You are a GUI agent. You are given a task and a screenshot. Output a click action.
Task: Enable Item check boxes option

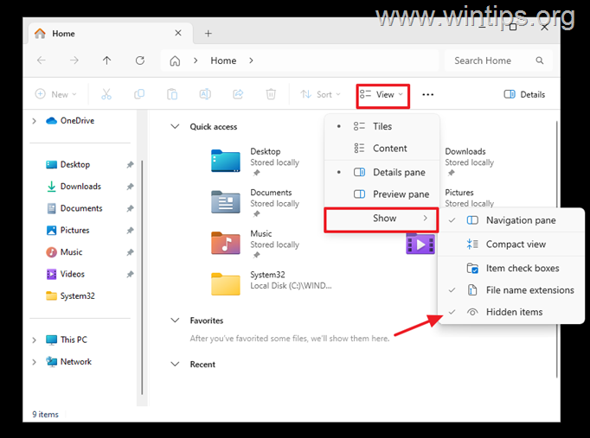pos(511,268)
